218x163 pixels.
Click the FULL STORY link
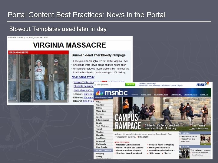point(143,137)
